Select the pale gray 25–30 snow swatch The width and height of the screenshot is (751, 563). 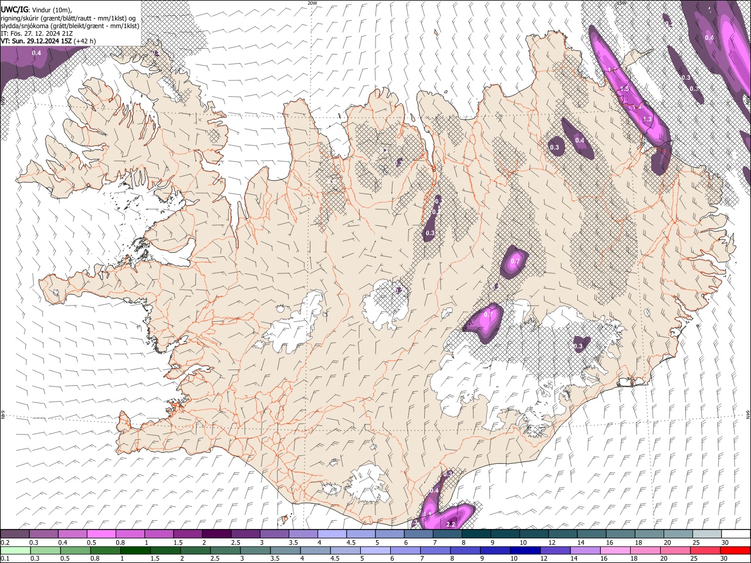point(706,534)
